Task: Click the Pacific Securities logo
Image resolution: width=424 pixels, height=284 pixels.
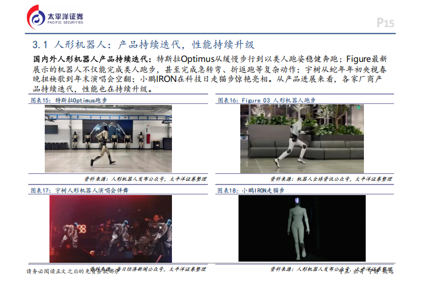Action: (x=55, y=17)
